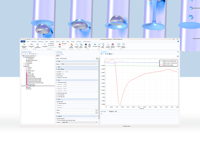Screen dimensions: 200x147
Task: Open the File menu
Action: pos(23,42)
